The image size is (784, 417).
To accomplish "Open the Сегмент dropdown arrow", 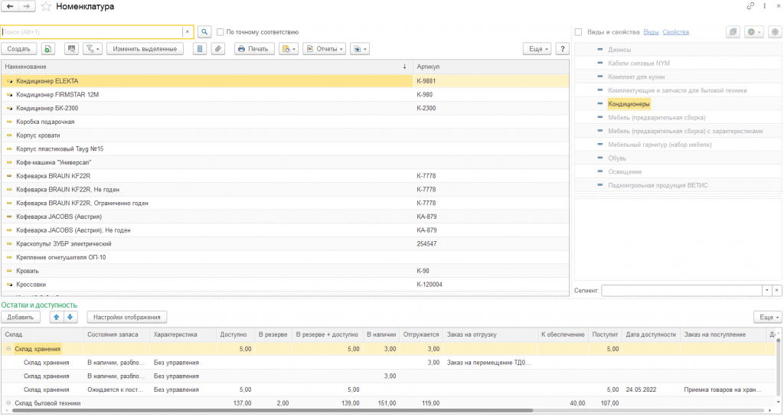I will click(x=766, y=291).
